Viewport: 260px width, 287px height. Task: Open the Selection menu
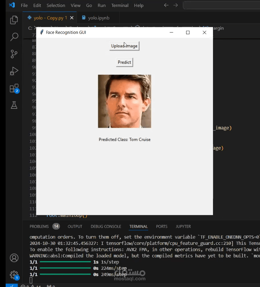(x=56, y=6)
